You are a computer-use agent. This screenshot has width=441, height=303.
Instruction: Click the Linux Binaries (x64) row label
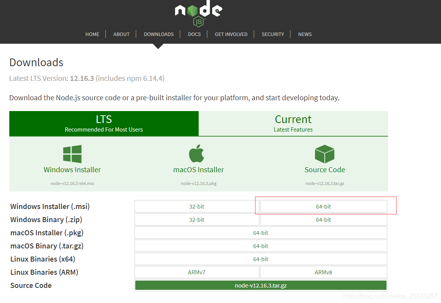coord(43,259)
